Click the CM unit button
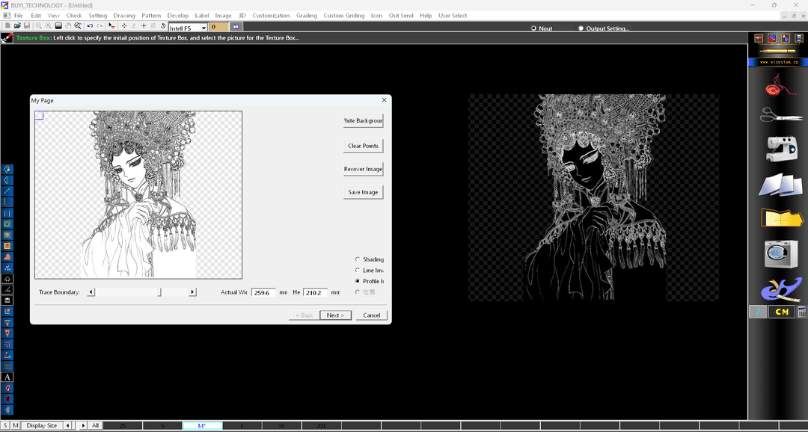 pos(782,312)
